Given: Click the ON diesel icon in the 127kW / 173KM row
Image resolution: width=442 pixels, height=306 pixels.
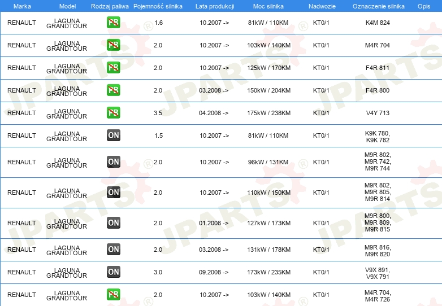Looking at the screenshot, I should click(x=113, y=222).
